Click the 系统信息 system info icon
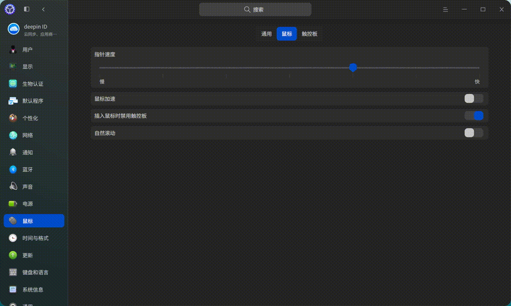 click(x=13, y=289)
